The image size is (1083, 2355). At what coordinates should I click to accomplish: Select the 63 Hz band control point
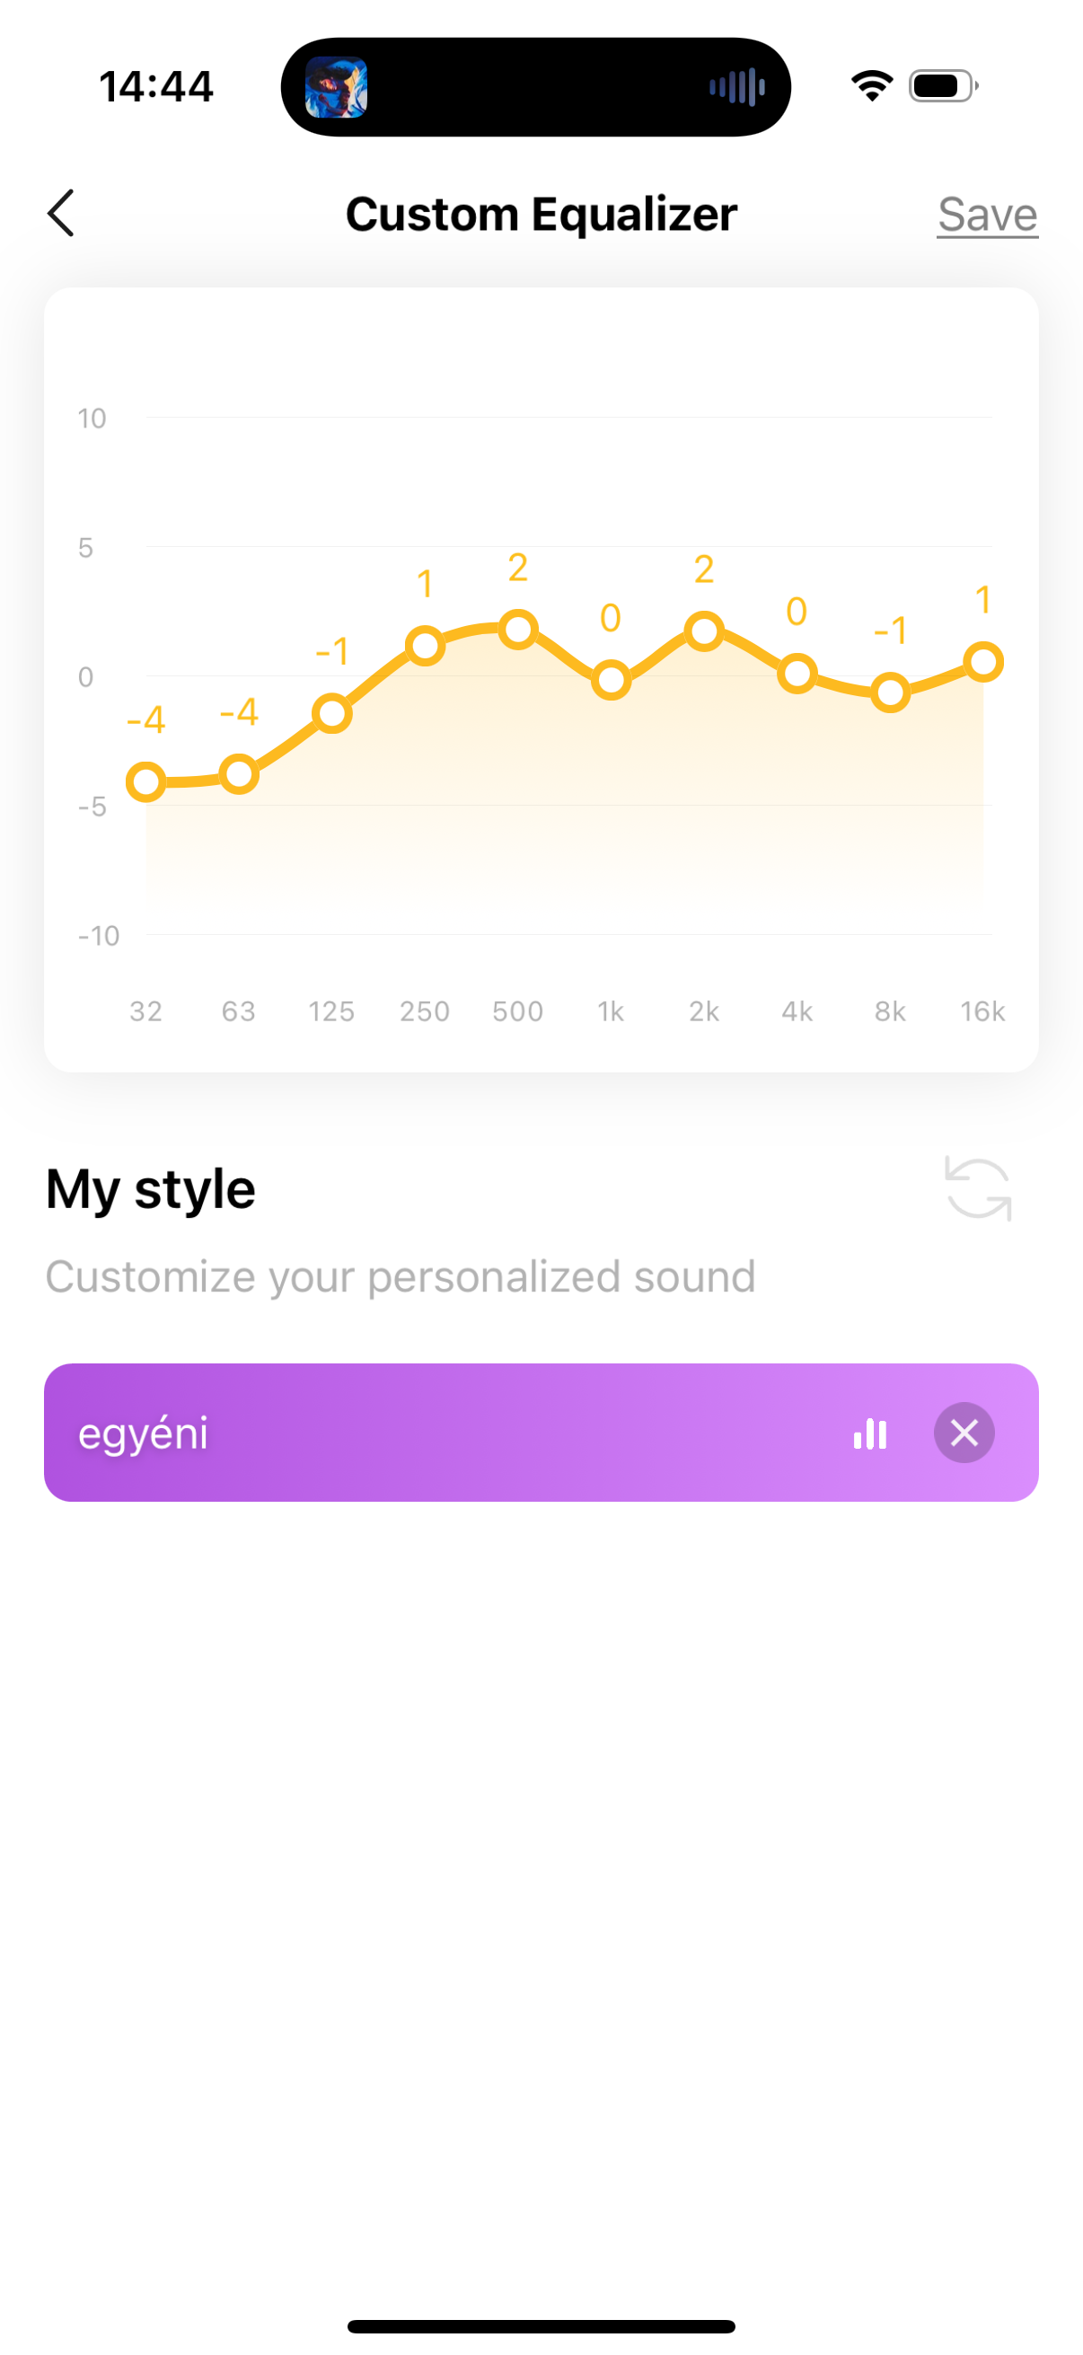pos(240,774)
